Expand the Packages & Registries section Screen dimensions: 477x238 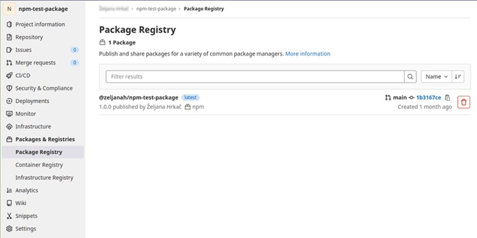pyautogui.click(x=45, y=139)
